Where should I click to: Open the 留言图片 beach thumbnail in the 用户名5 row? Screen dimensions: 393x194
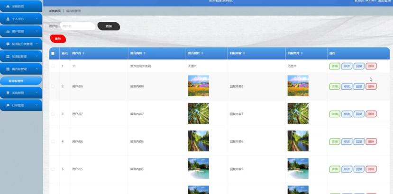(x=199, y=168)
